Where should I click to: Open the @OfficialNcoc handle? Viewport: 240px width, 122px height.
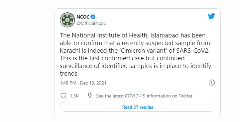click(91, 23)
